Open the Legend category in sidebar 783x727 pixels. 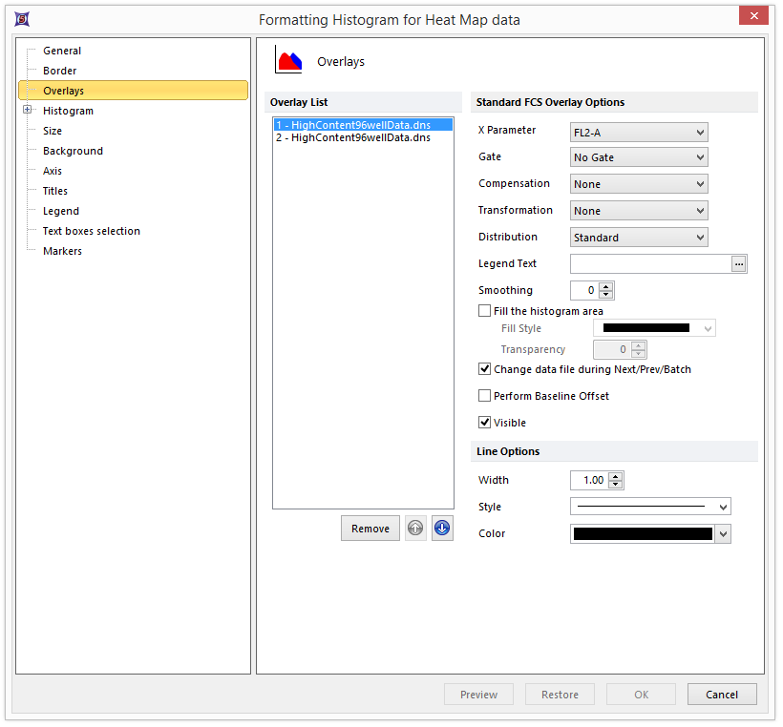pyautogui.click(x=61, y=211)
